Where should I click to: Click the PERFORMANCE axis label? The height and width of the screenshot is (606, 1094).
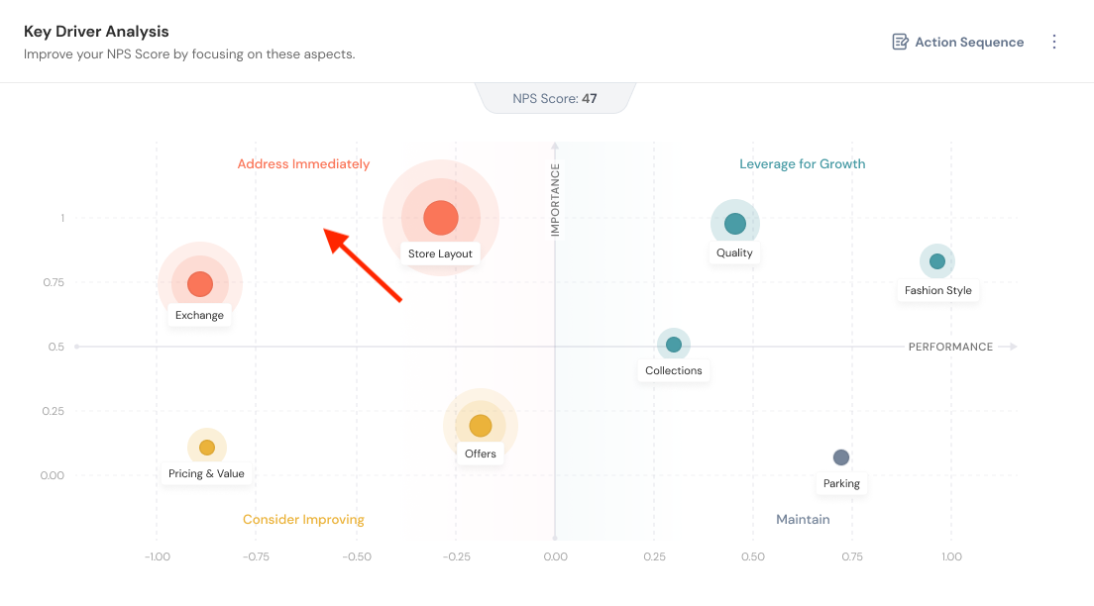point(950,348)
